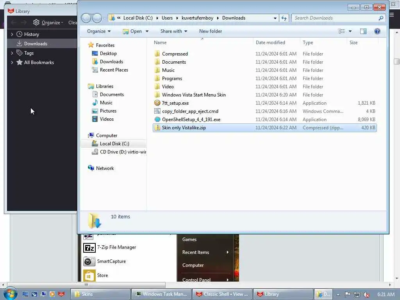
Task: Click Action Center flag in tray
Action: (x=347, y=295)
